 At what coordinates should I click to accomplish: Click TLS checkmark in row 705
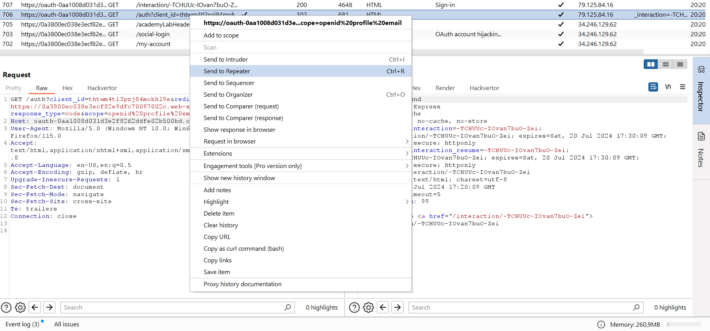(561, 25)
